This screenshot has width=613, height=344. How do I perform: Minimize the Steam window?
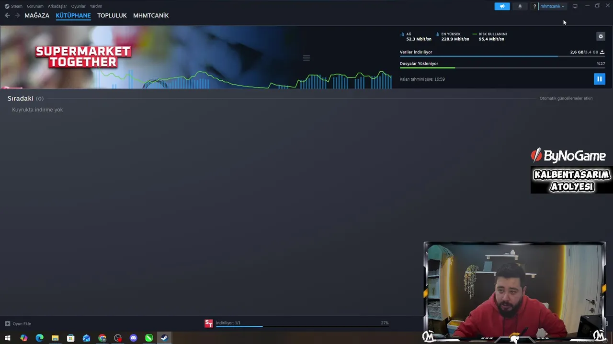click(587, 6)
